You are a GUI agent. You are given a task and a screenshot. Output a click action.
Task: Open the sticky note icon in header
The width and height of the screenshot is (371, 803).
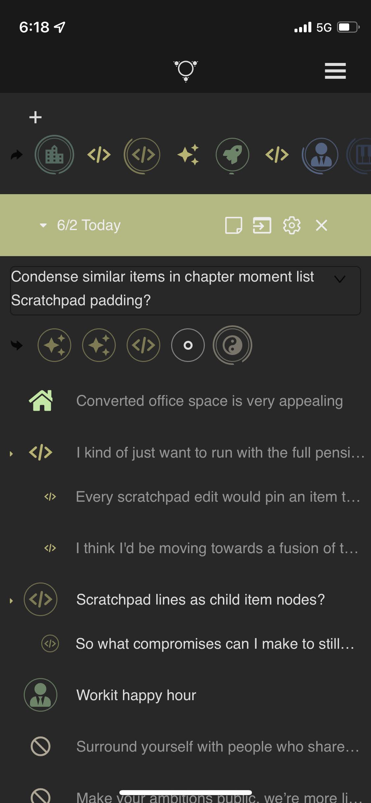[x=233, y=225]
